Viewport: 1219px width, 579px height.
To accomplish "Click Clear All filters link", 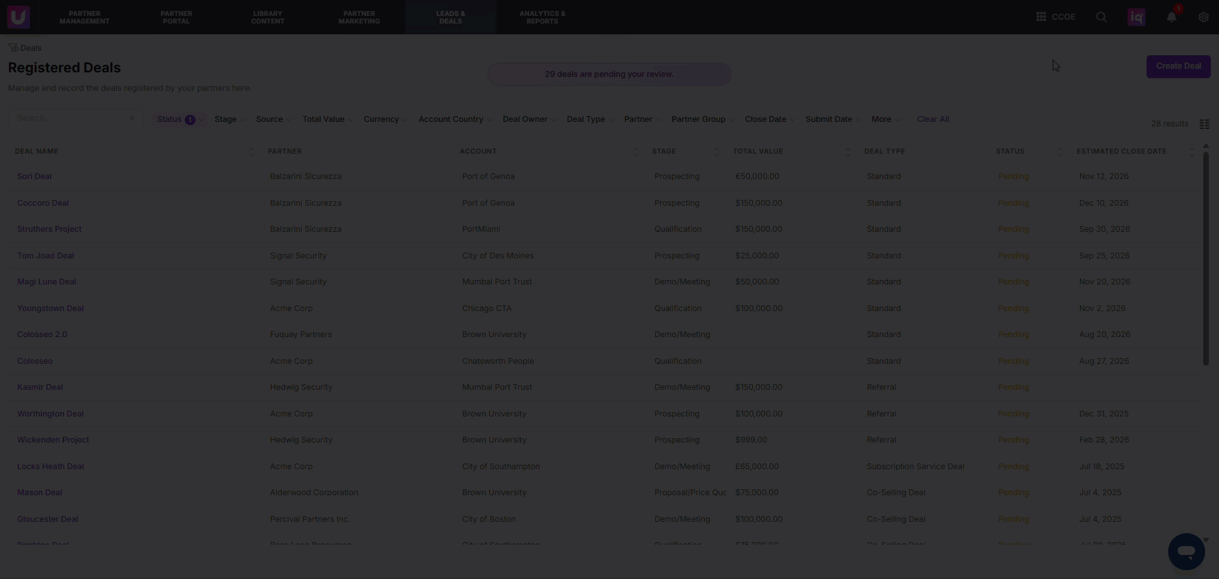I will (933, 119).
